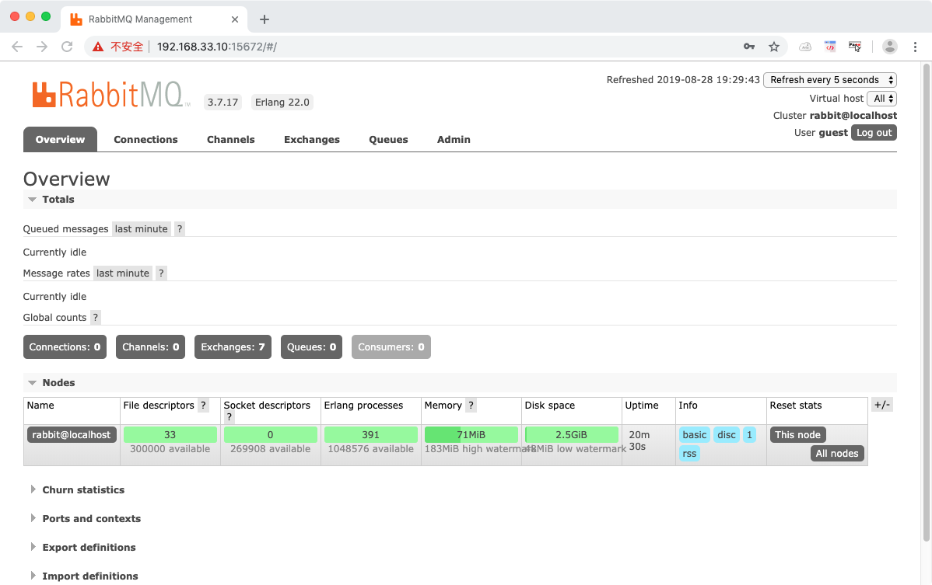The image size is (932, 585).
Task: Click the socket descriptors 0 bar
Action: click(270, 435)
